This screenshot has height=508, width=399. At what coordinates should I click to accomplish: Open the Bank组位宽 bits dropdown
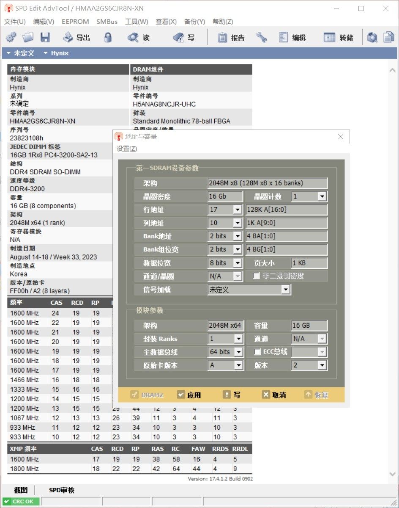coord(237,249)
